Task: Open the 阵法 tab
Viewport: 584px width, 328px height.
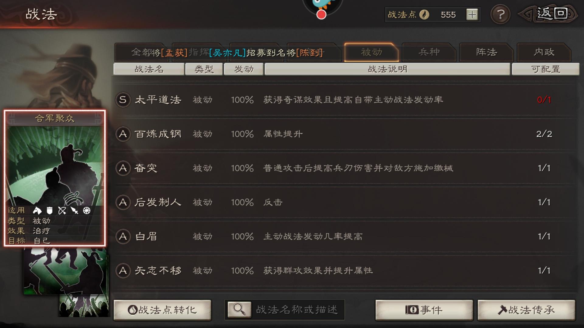Action: point(486,52)
